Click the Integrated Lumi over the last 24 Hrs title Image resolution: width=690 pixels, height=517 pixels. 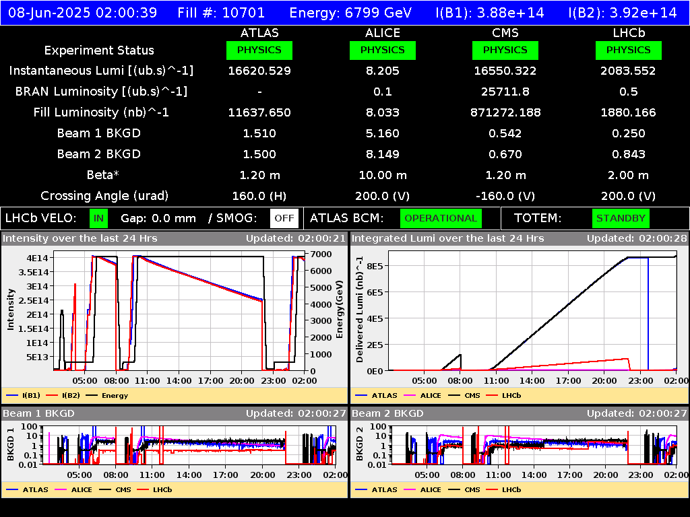pos(448,239)
